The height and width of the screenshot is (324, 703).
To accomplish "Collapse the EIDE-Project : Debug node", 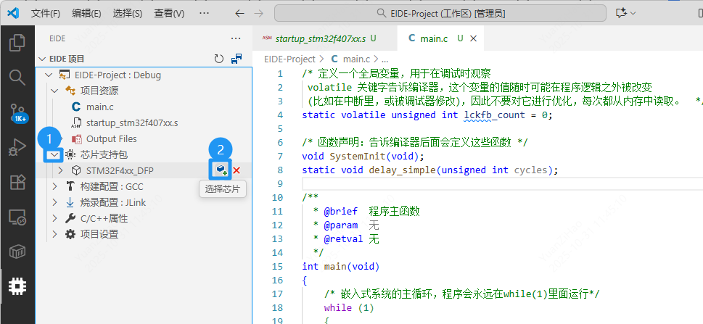I will tap(49, 75).
